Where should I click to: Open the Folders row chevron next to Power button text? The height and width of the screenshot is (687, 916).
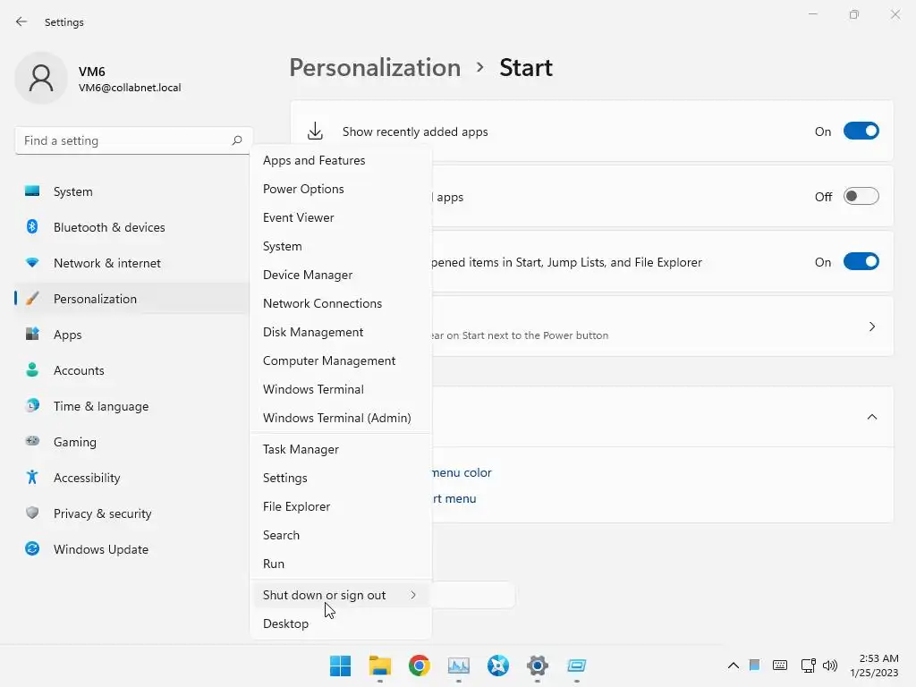pos(871,327)
